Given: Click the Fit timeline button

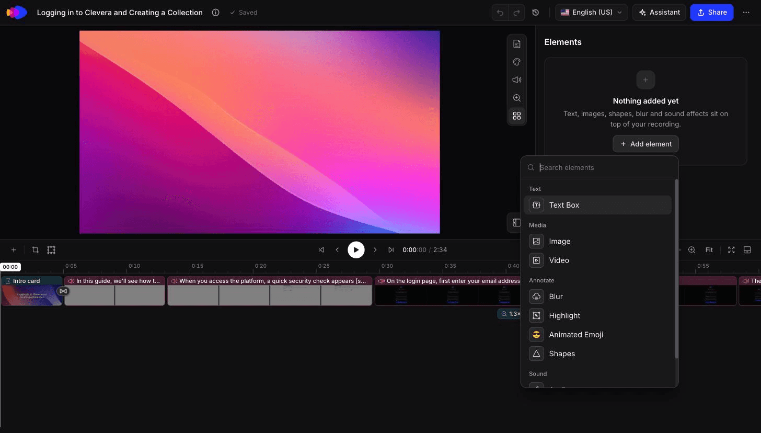Looking at the screenshot, I should coord(709,250).
